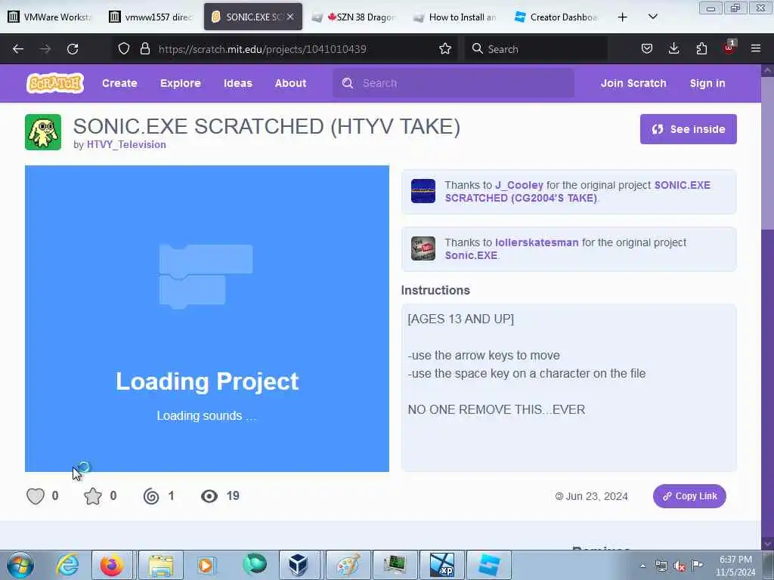Open Windows Explorer folder on taskbar
This screenshot has width=774, height=580.
coord(161,565)
